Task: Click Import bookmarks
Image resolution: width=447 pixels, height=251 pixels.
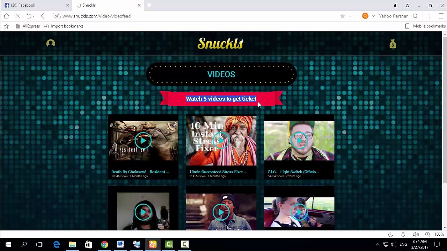Action: pyautogui.click(x=63, y=26)
